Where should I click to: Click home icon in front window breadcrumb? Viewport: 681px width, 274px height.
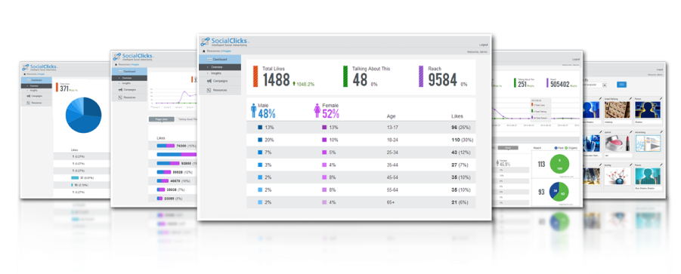(x=203, y=51)
